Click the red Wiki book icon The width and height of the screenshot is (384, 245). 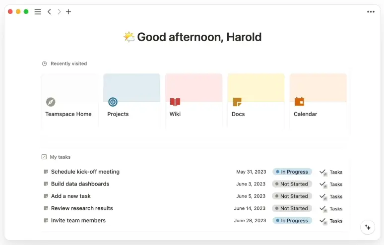pos(175,102)
